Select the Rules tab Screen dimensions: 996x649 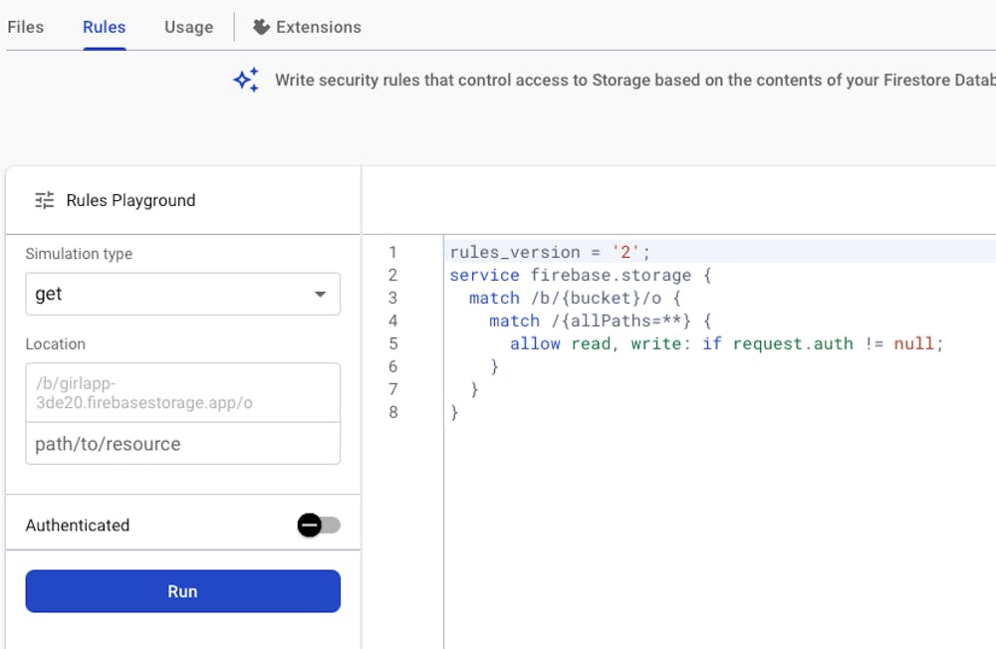pyautogui.click(x=105, y=27)
